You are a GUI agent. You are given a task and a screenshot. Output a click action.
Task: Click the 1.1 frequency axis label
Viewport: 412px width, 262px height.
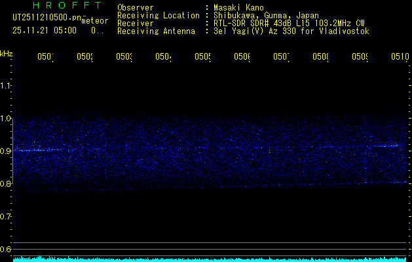click(6, 86)
